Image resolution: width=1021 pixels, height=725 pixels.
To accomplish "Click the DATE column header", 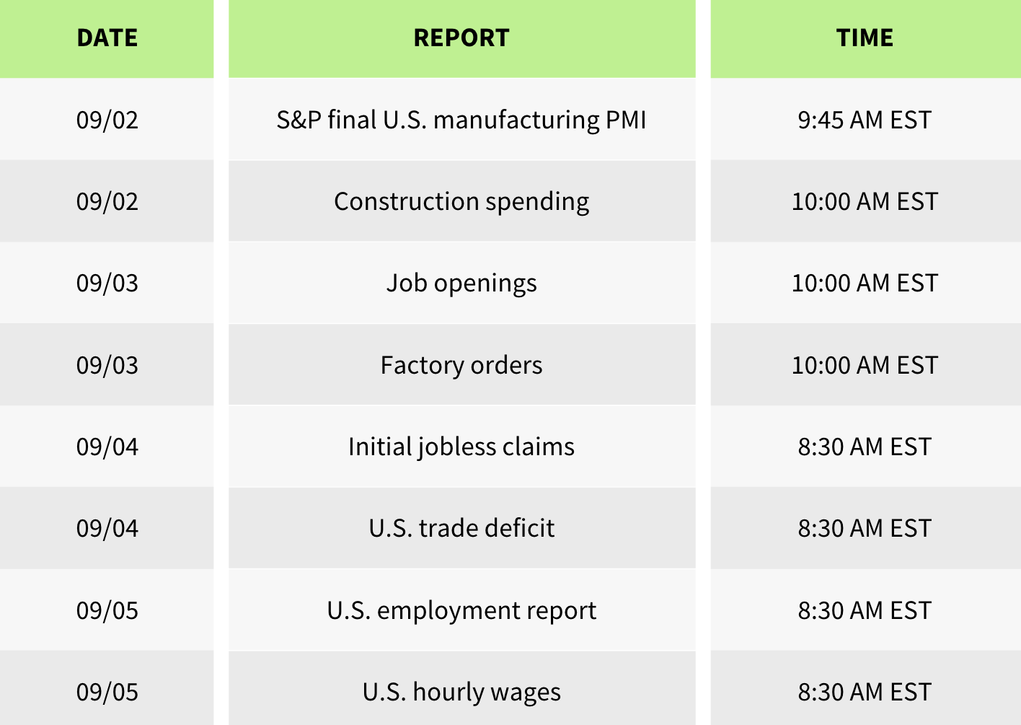I will point(107,38).
